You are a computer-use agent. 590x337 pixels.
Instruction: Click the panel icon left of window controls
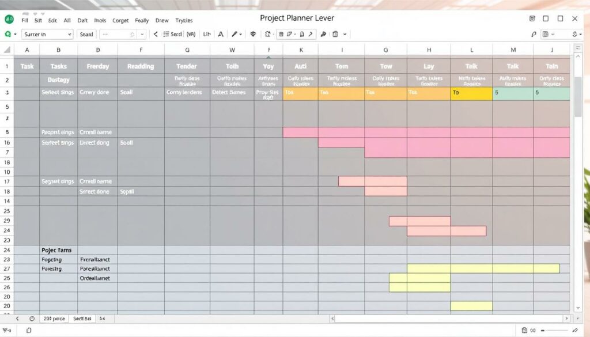[532, 18]
